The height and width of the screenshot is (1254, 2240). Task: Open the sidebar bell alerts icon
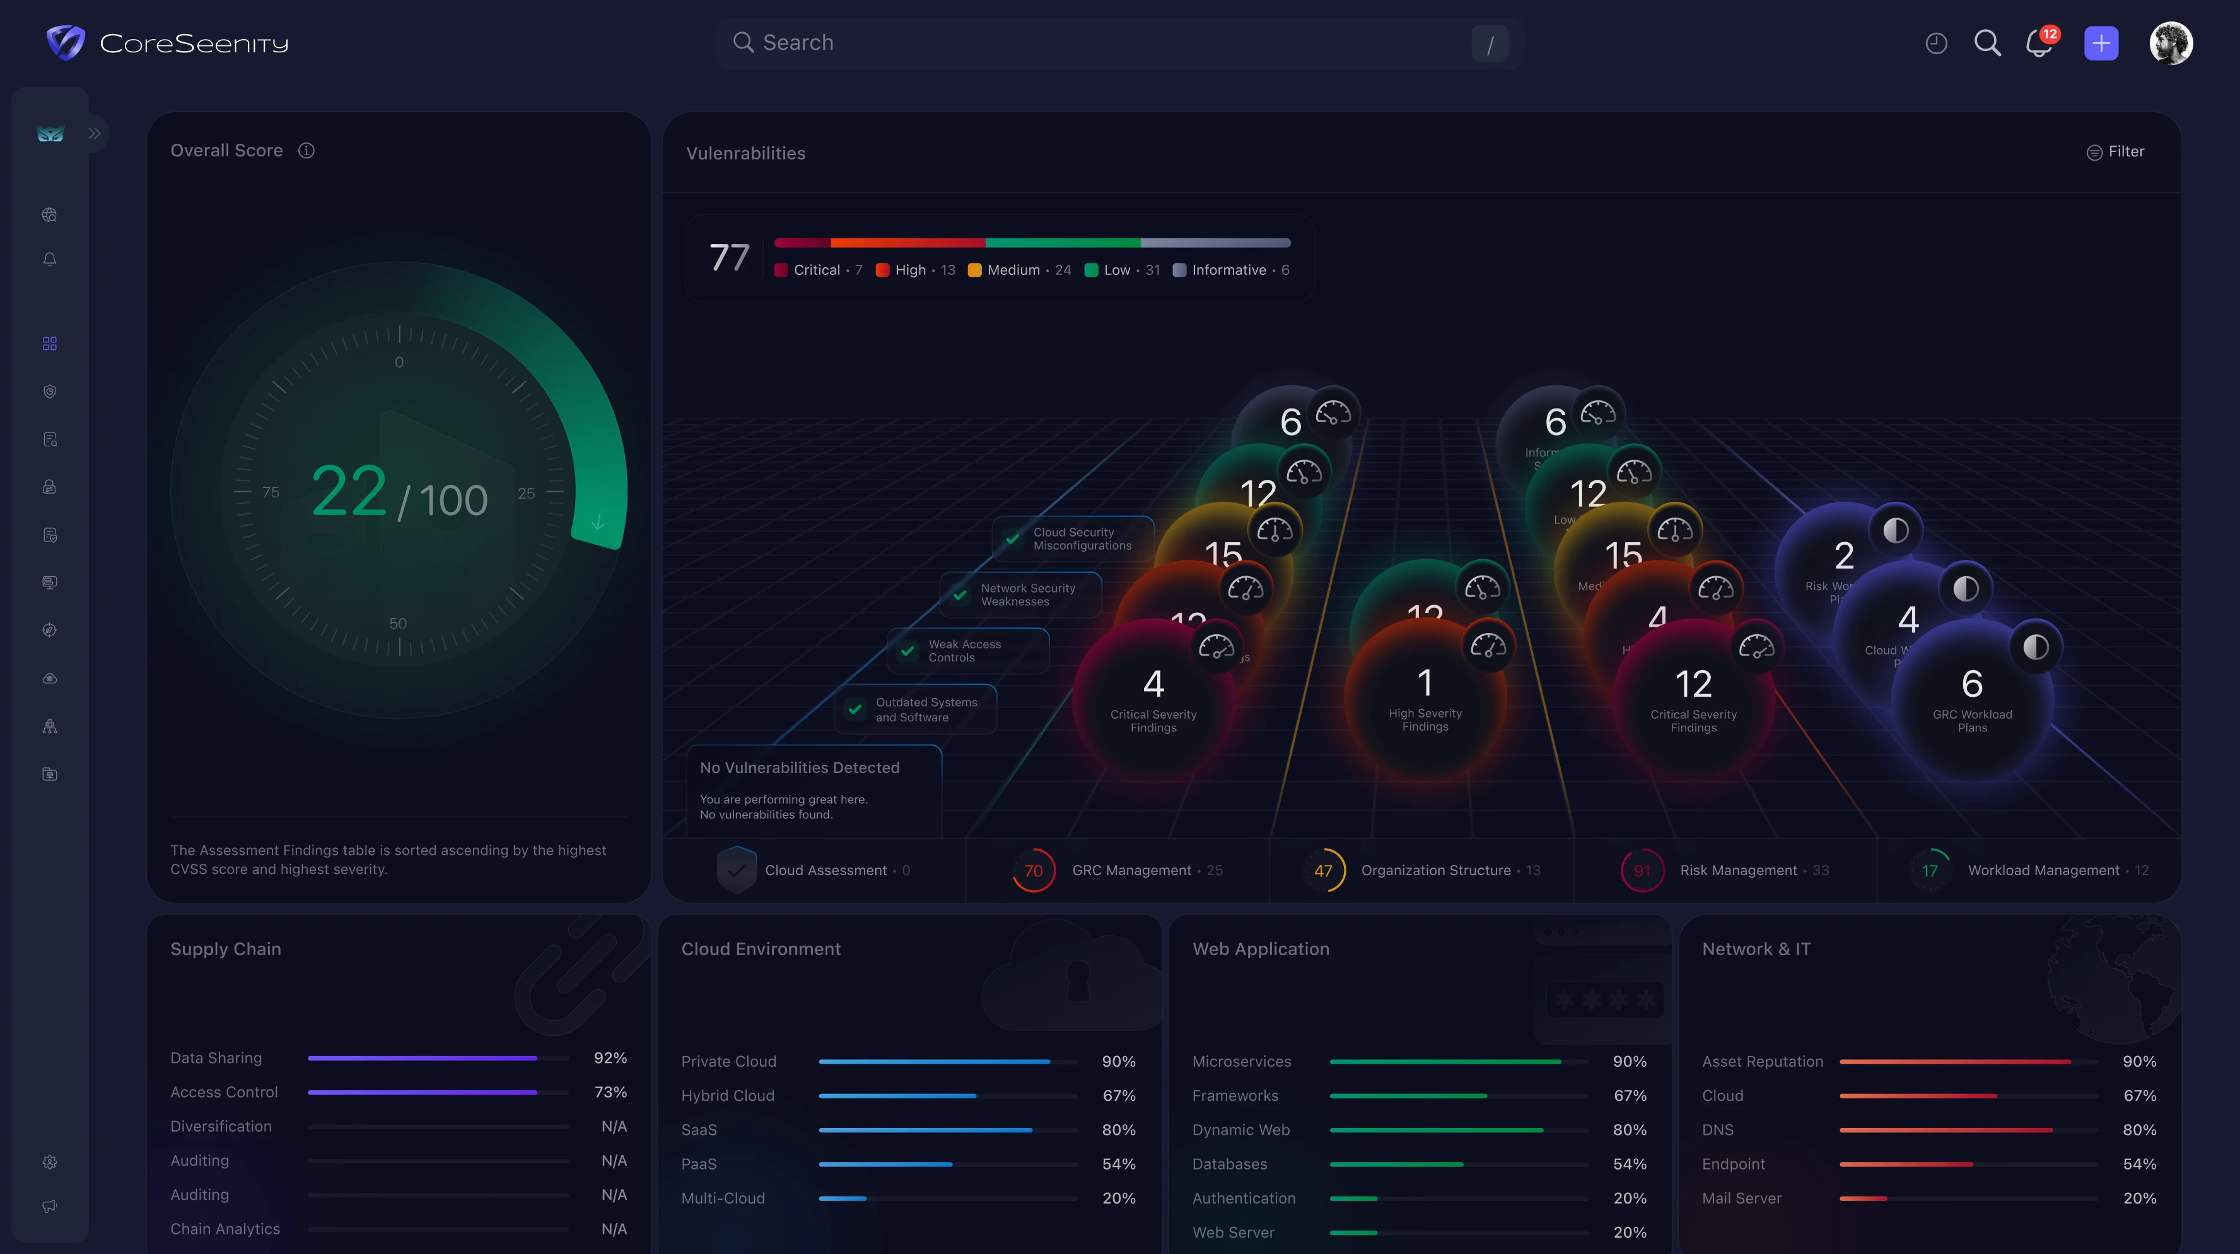click(x=50, y=259)
